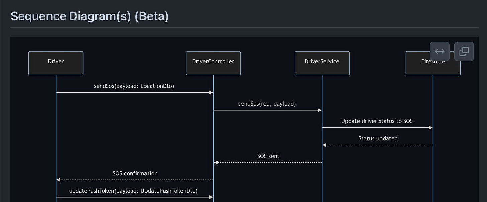Copy the diagram using the copy icon

464,51
